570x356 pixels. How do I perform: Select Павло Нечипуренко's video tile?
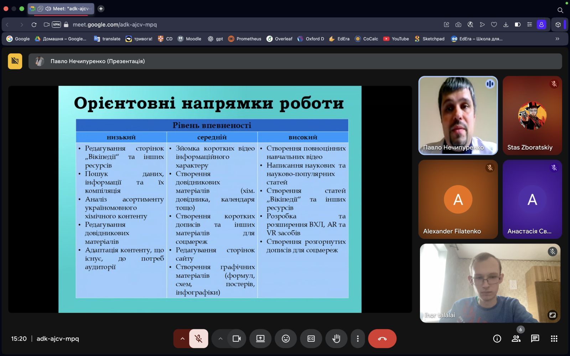click(x=458, y=115)
